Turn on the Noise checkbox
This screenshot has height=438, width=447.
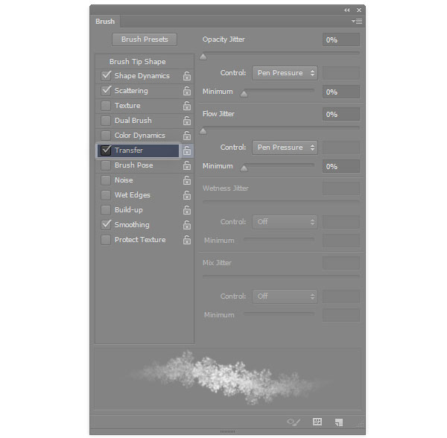(106, 180)
